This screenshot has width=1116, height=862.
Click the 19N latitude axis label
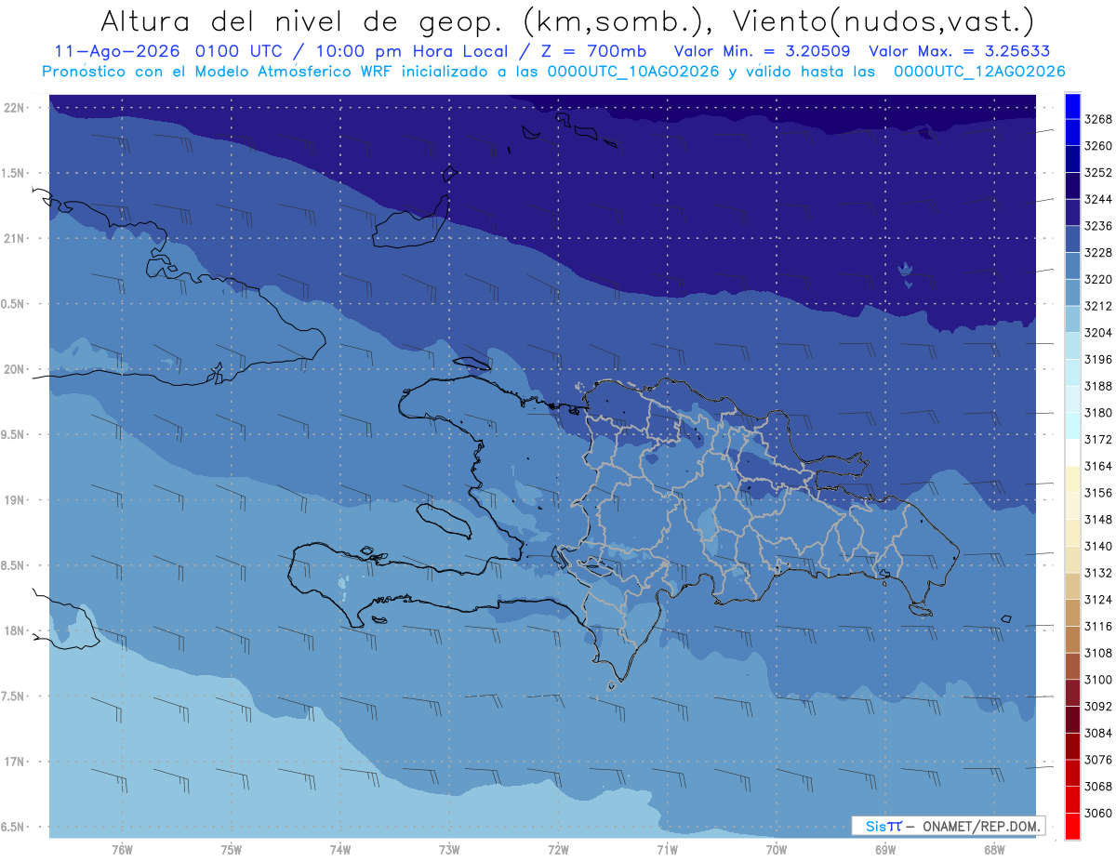(15, 500)
